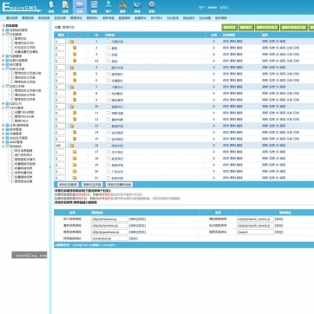The width and height of the screenshot is (314, 314).
Task: Collapse the TAGS管理 tree node
Action: click(3, 108)
